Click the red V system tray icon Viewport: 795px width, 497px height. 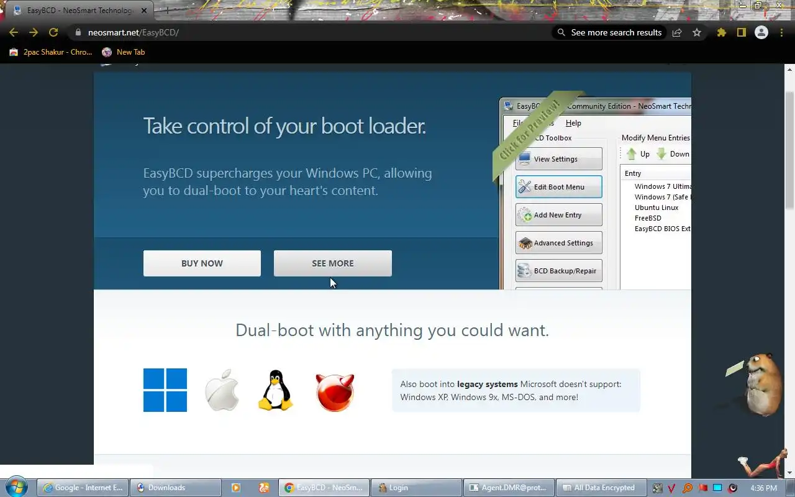(x=671, y=488)
